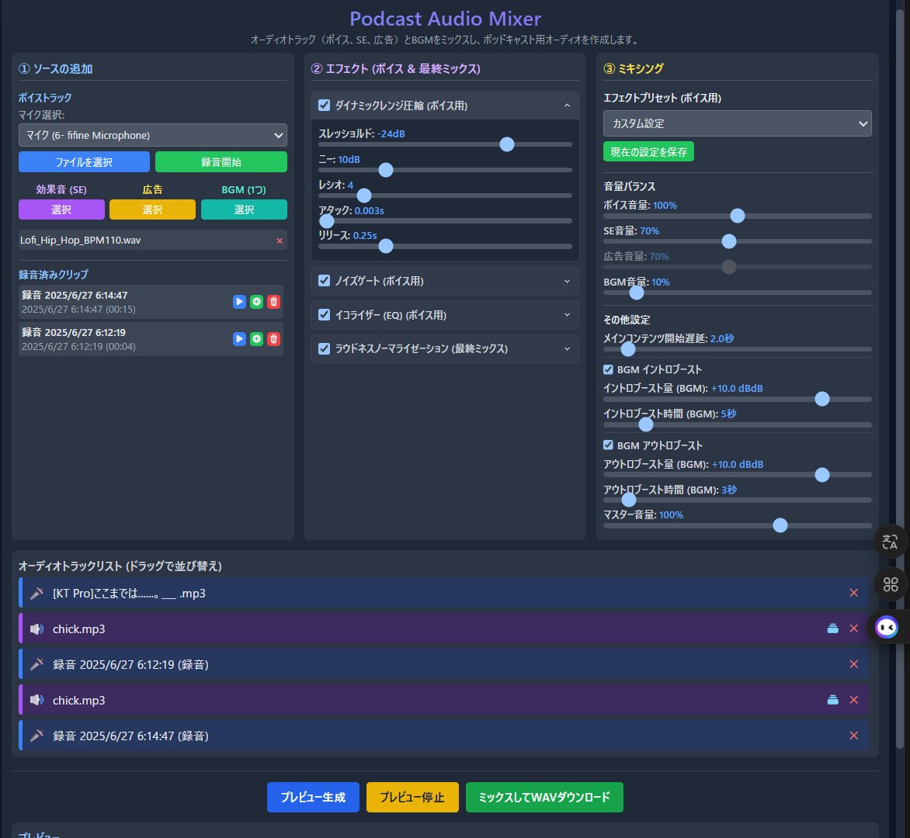Viewport: 910px width, 838px height.
Task: Click ミックスしてWAVダウンロード button
Action: pos(544,798)
